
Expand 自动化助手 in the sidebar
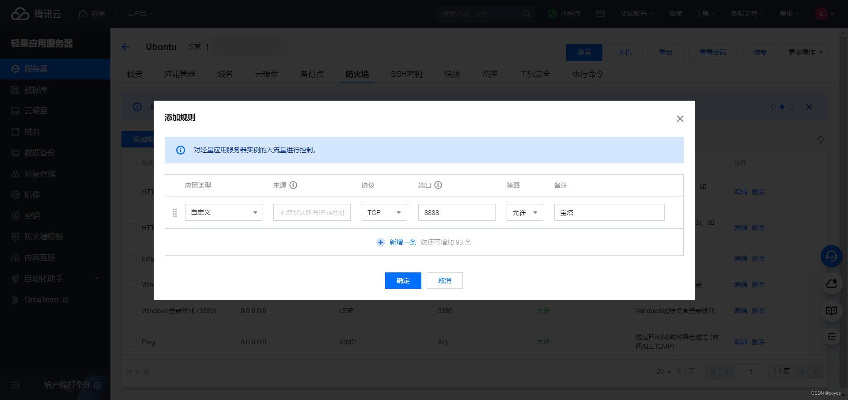click(55, 279)
